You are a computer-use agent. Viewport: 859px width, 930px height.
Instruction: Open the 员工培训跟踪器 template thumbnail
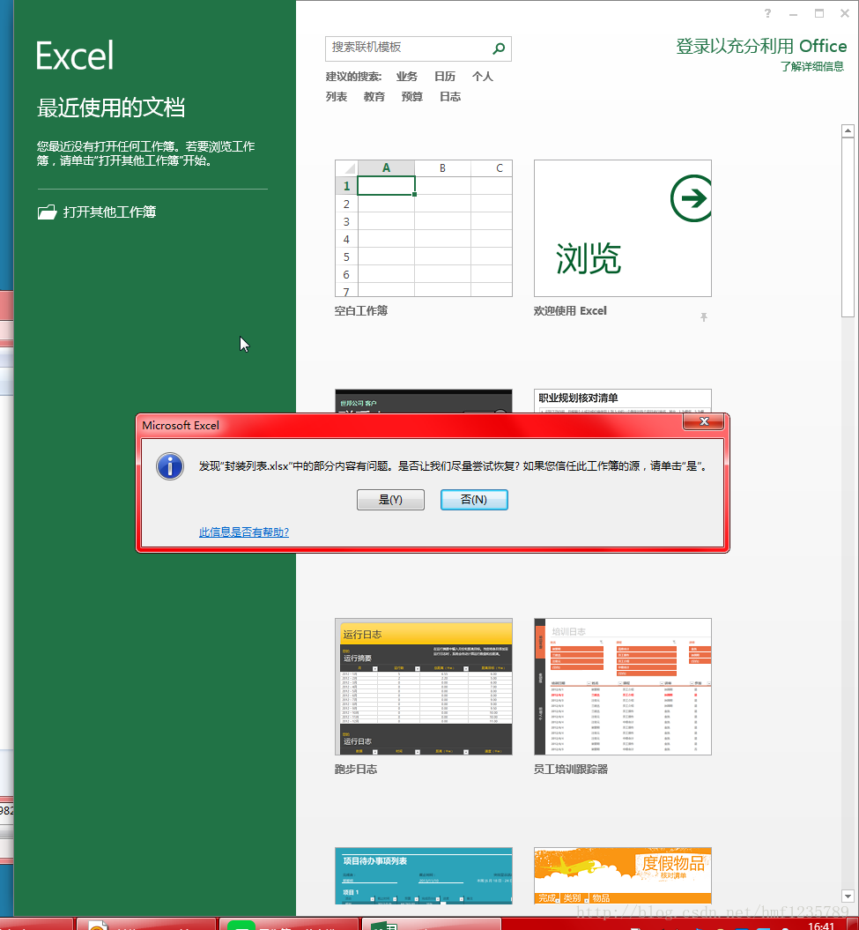pos(623,686)
